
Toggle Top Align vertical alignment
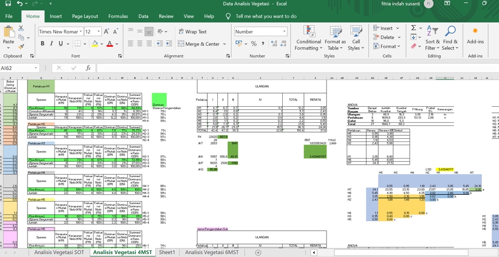tap(131, 32)
